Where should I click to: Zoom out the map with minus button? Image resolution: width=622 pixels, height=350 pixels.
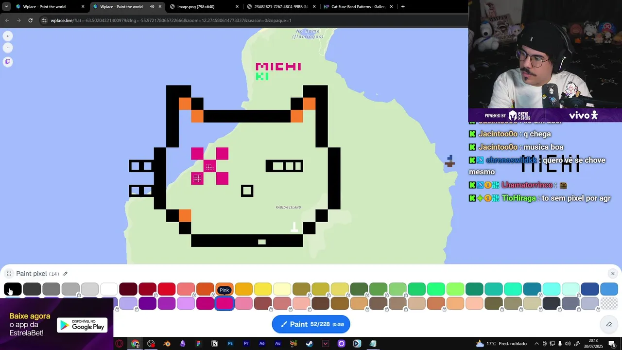pos(8,48)
